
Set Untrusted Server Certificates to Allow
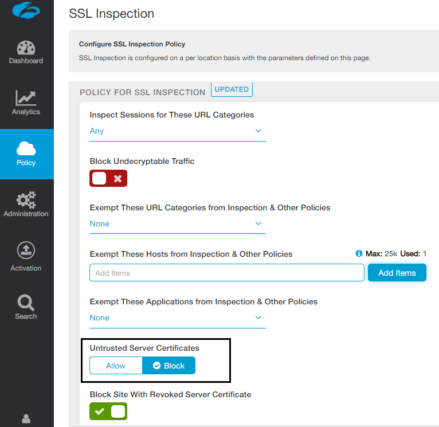116,366
